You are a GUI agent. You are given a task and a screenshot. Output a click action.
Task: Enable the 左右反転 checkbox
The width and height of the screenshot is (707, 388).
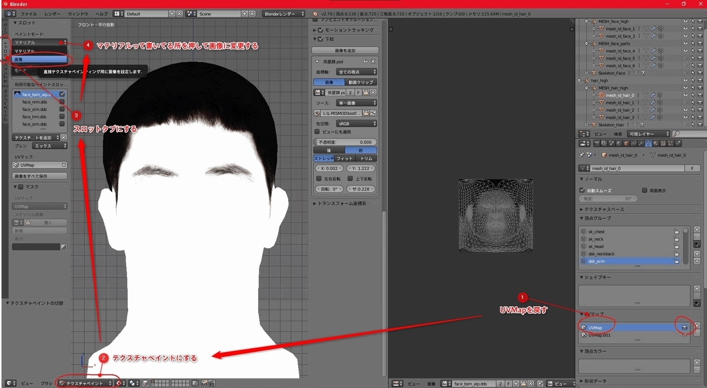pos(319,179)
